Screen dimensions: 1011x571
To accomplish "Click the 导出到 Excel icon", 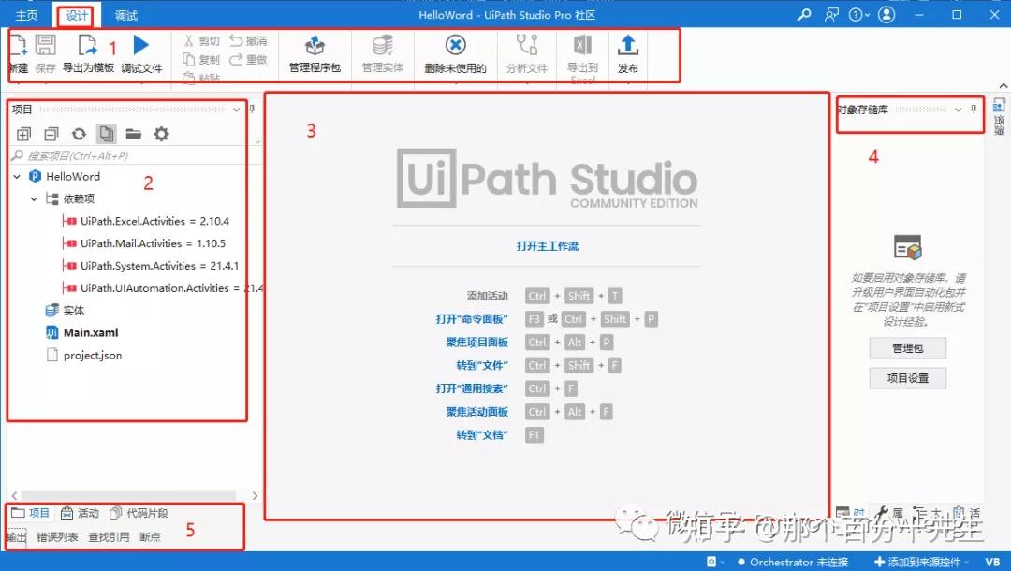I will [x=580, y=51].
